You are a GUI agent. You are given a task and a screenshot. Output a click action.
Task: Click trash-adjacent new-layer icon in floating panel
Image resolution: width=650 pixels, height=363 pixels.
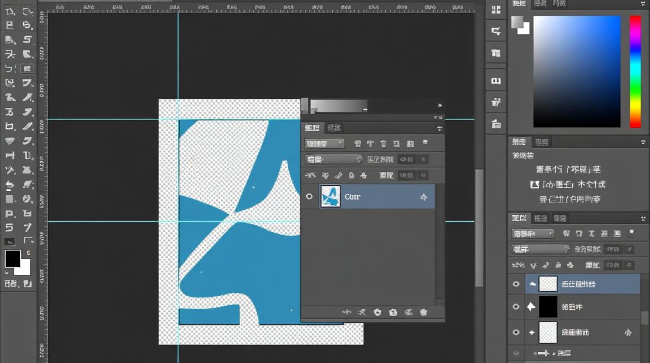click(x=408, y=313)
